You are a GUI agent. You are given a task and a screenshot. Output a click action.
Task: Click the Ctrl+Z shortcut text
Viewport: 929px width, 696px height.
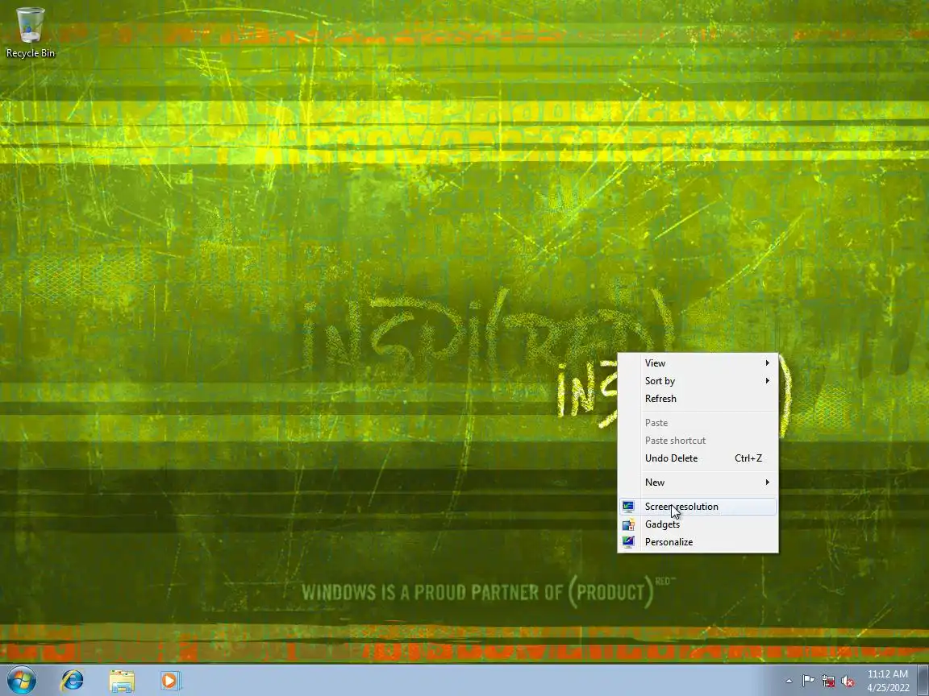click(748, 458)
